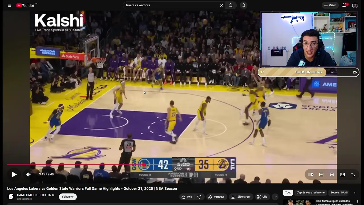
Task: Click the video time display 3:45 / 9:40
Action: tap(46, 175)
